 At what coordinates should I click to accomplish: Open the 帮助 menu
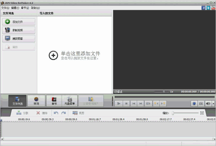click(x=35, y=8)
